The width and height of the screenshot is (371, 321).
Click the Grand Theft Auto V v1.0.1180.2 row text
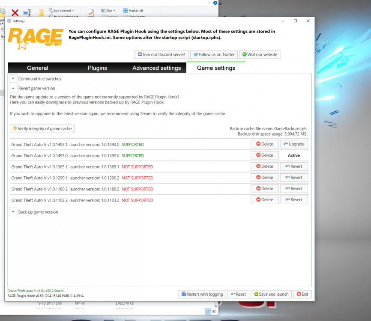65,189
